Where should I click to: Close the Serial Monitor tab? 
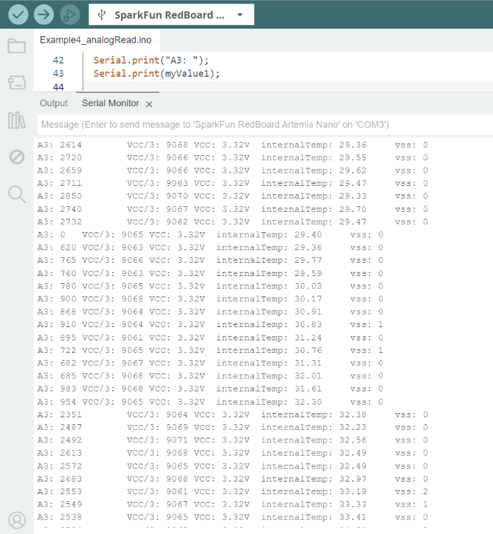click(x=149, y=104)
